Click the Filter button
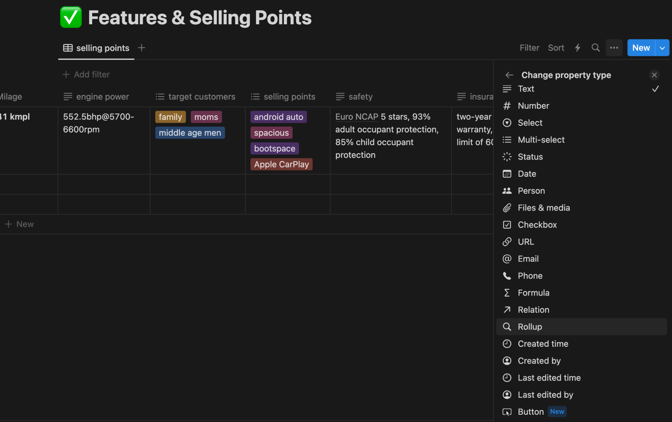Screen dimensions: 672x422 (529, 48)
